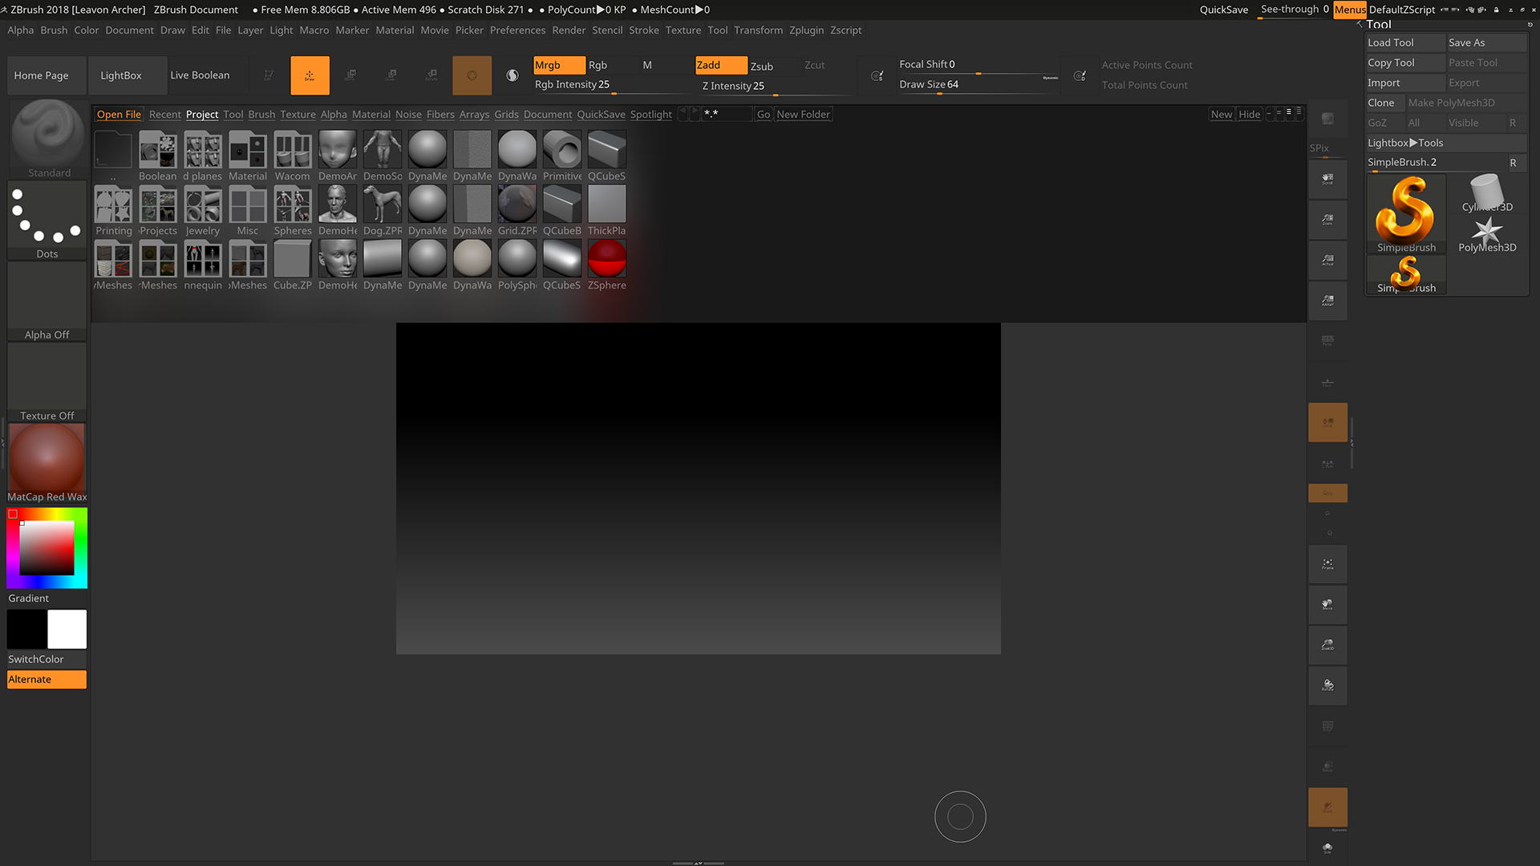Select the Rotate transform icon in top shelf

tap(432, 75)
